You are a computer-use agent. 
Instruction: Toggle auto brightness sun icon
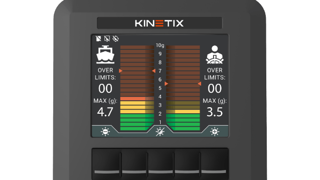coord(160,132)
